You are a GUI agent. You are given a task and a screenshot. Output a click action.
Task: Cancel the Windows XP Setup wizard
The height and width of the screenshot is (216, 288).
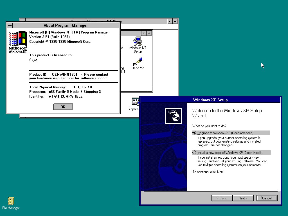(x=267, y=198)
